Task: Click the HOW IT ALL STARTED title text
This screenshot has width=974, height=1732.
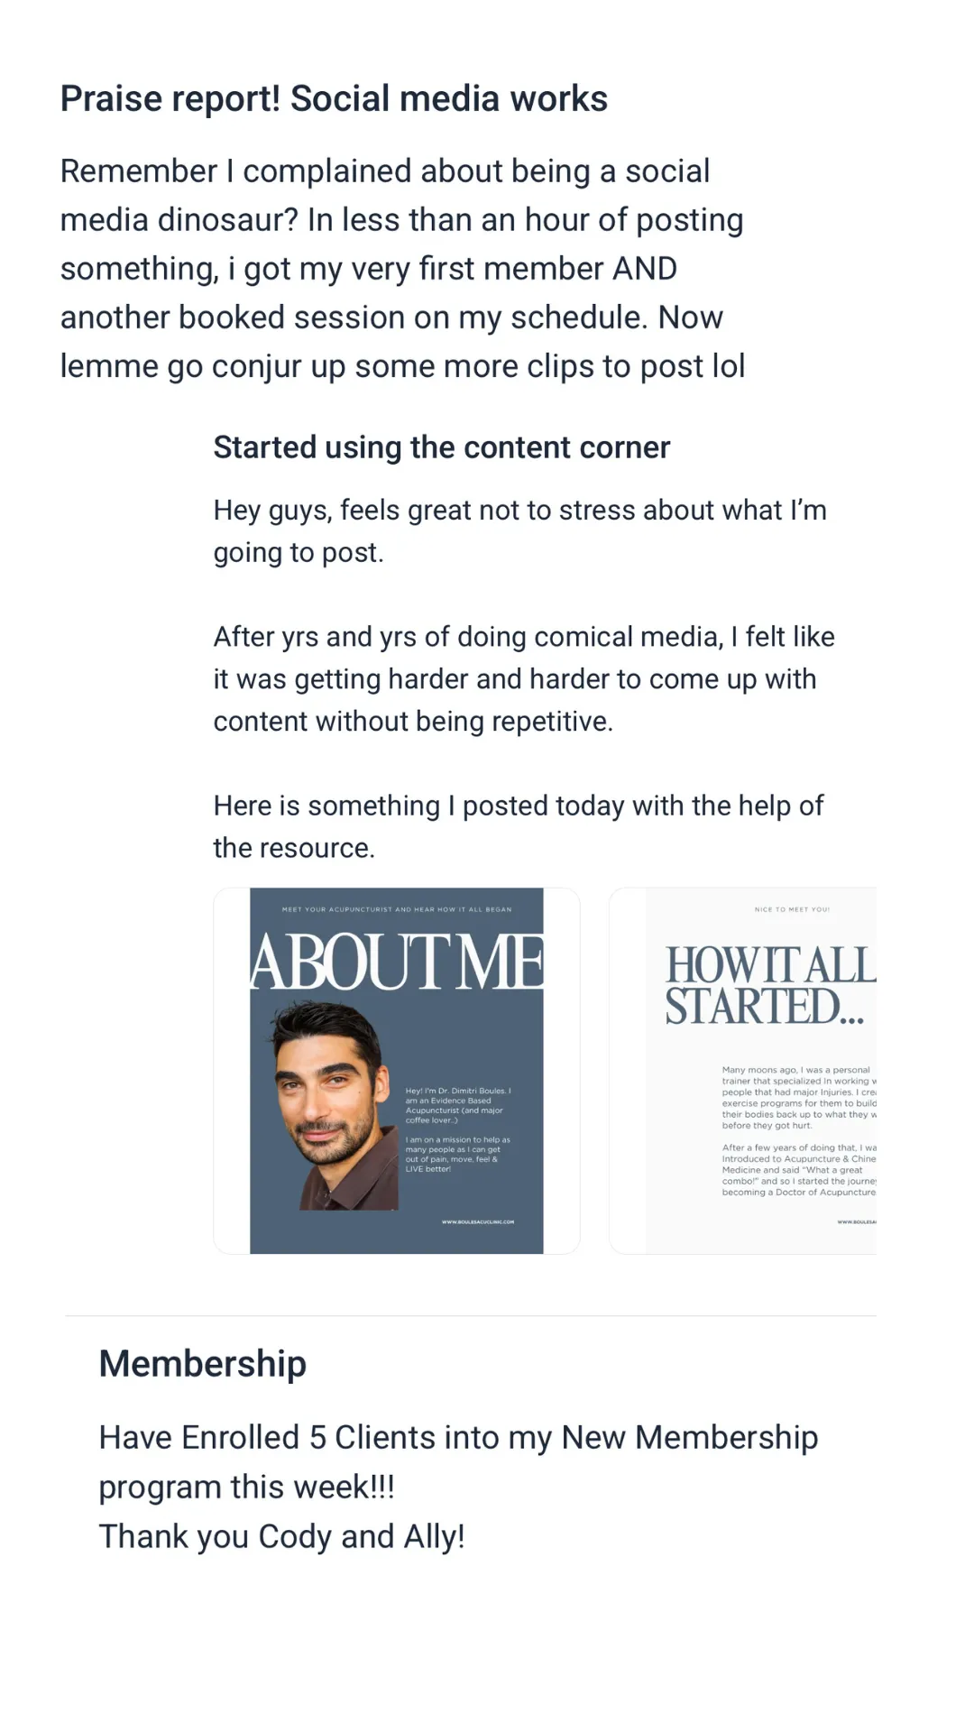Action: coord(768,985)
